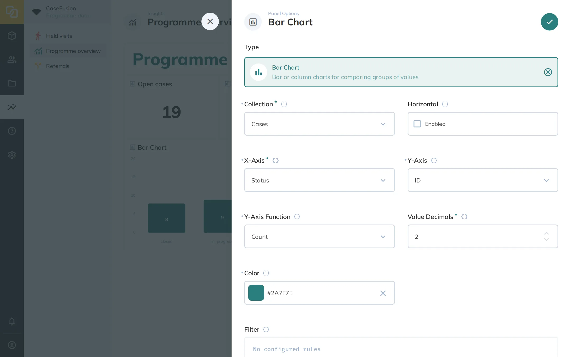Toggle raw value editor for Horizontal
Image resolution: width=571 pixels, height=357 pixels.
click(x=445, y=104)
